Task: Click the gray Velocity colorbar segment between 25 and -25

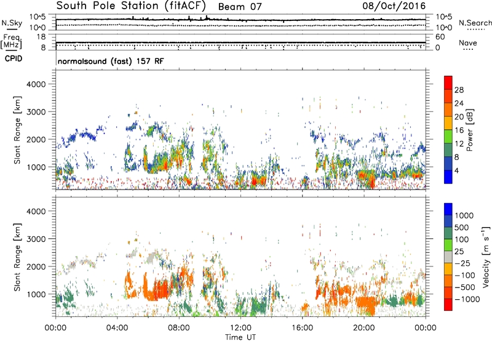Action: (448, 257)
